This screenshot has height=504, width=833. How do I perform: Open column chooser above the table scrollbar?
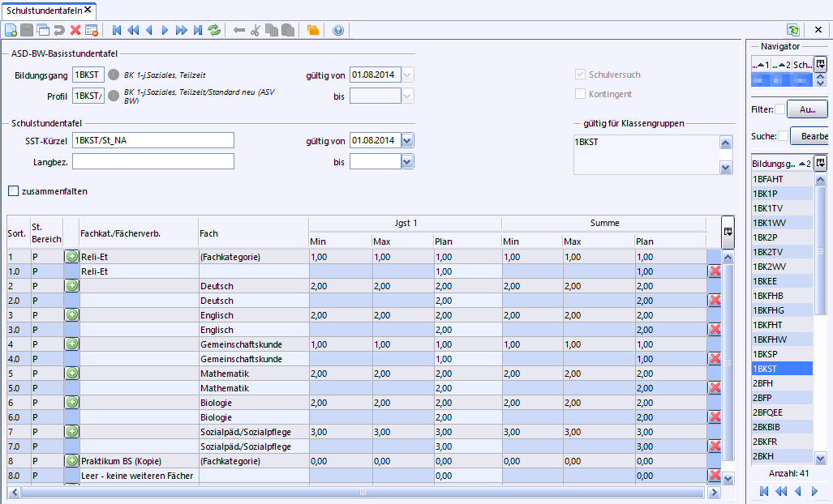click(728, 231)
